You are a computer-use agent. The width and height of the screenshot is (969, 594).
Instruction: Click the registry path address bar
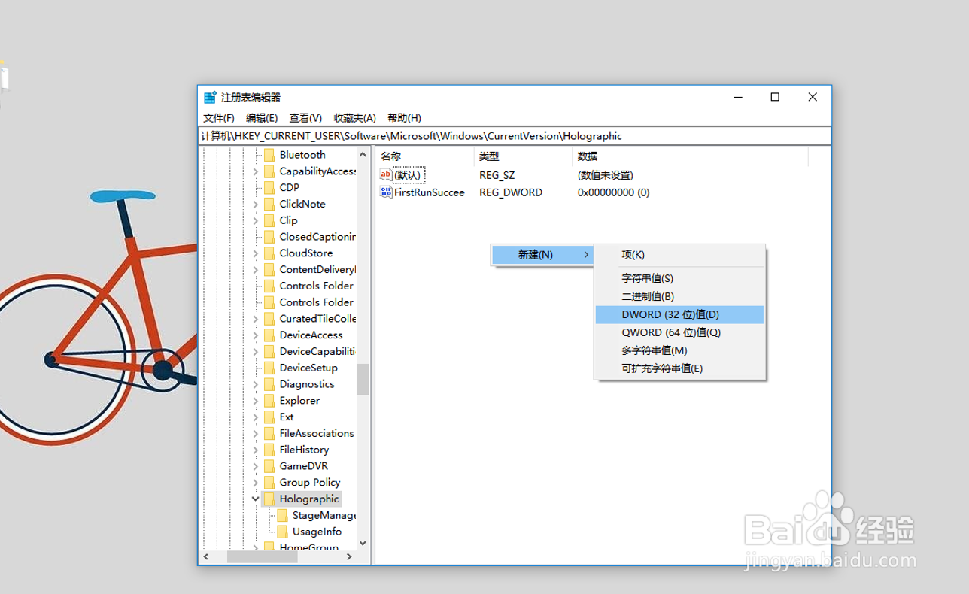[515, 136]
